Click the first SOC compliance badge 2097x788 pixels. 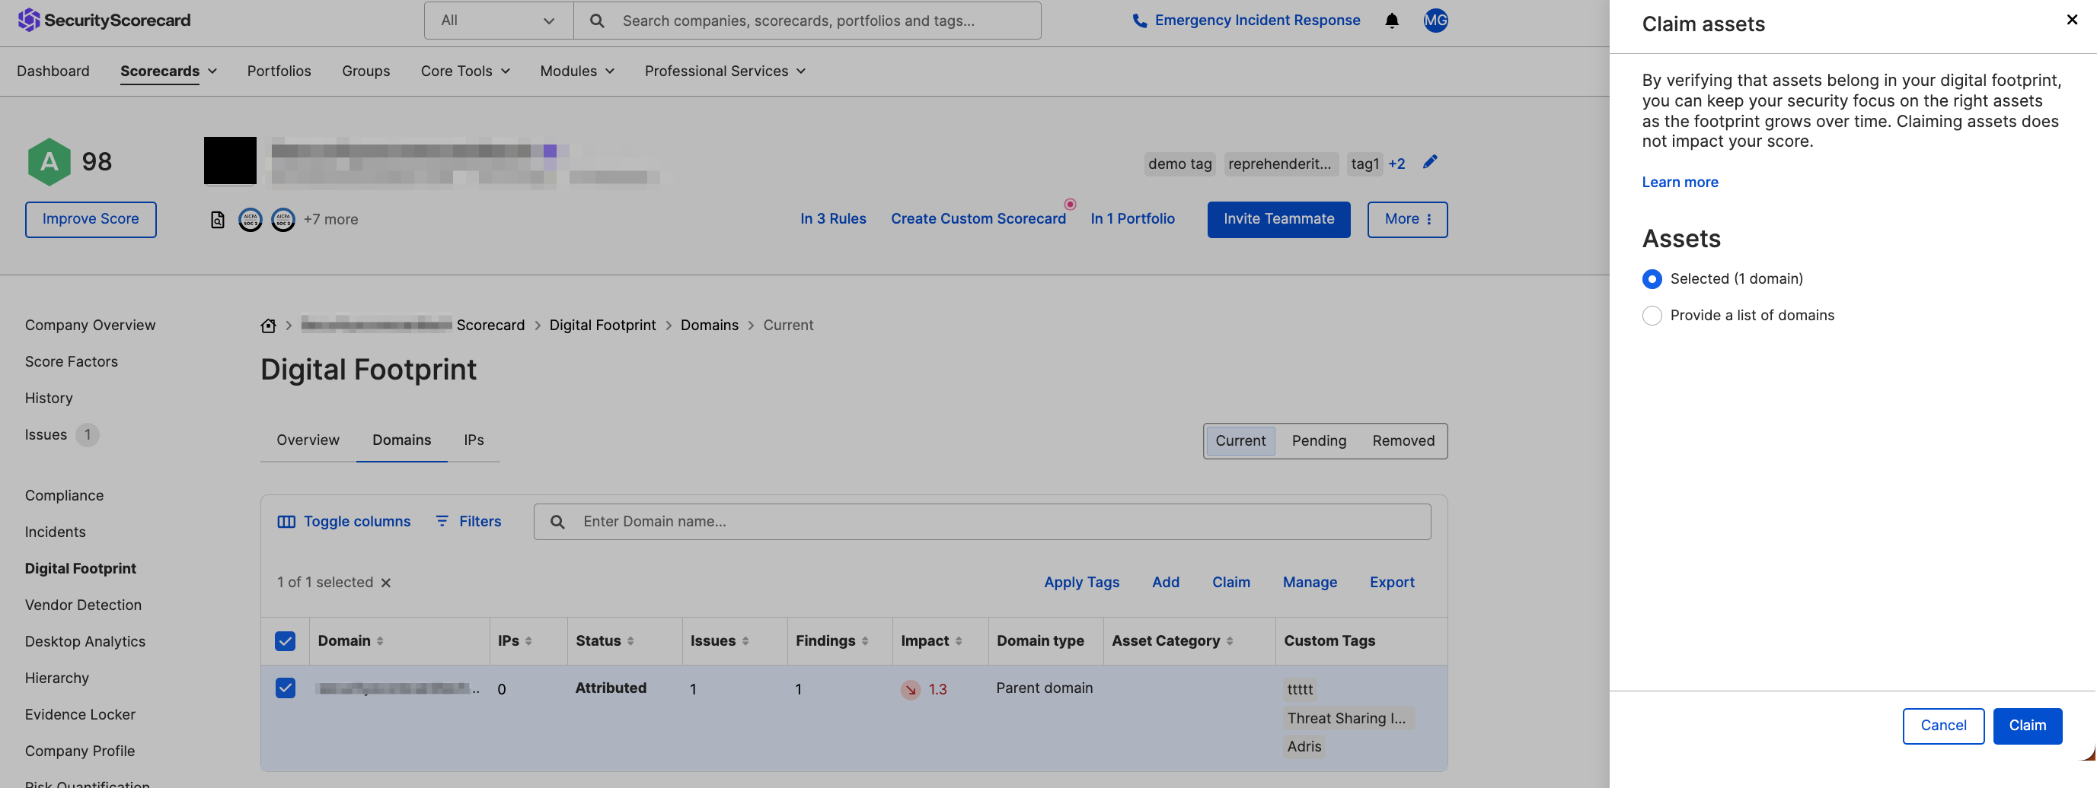coord(250,220)
